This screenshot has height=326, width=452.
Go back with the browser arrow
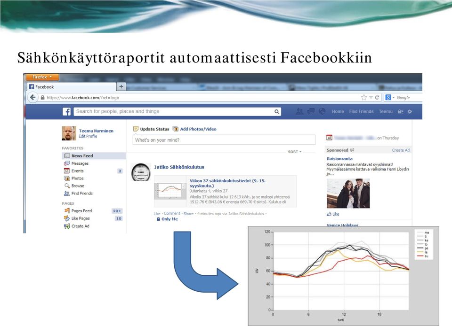point(33,97)
